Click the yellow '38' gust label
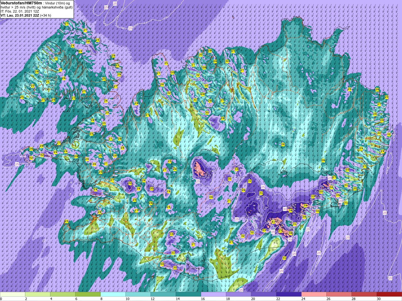This screenshot has height=301, width=402. click(291, 233)
